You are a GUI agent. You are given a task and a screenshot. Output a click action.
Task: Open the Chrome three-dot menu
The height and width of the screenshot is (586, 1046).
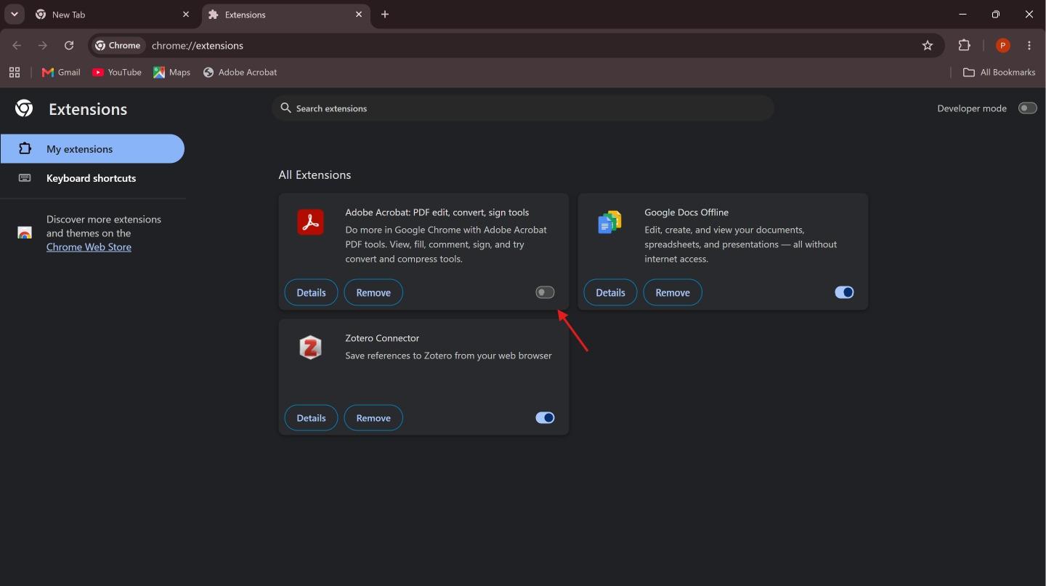tap(1029, 45)
